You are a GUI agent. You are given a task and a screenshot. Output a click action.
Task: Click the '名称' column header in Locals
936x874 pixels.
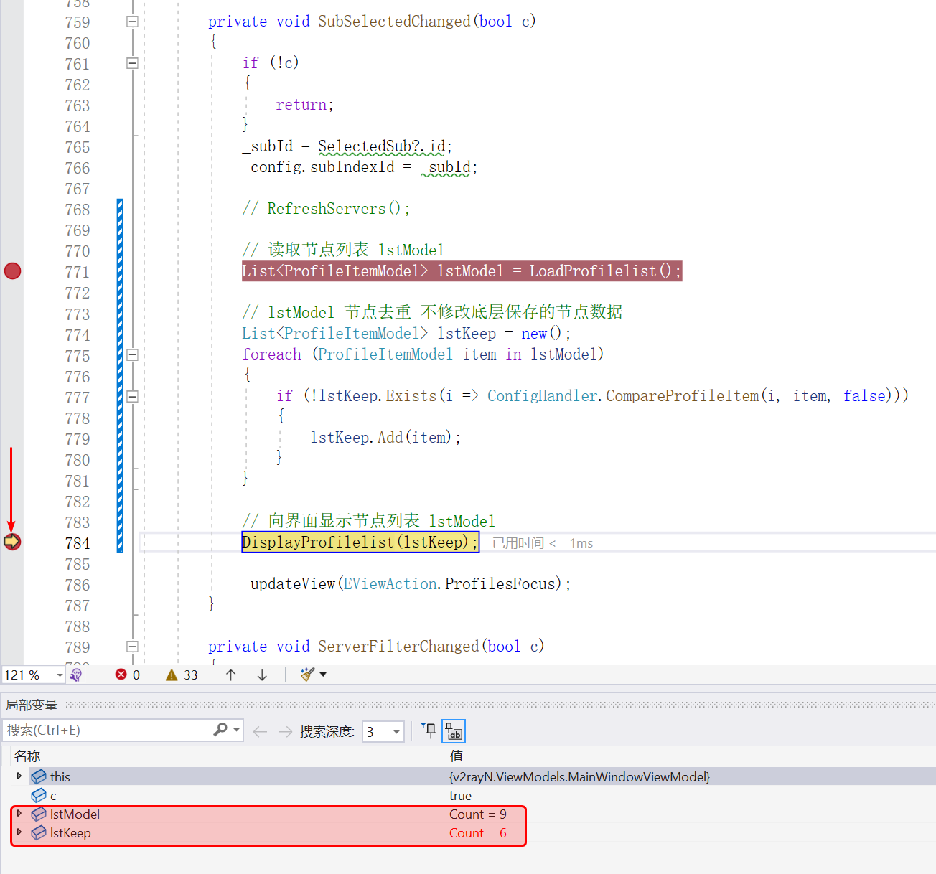(27, 756)
